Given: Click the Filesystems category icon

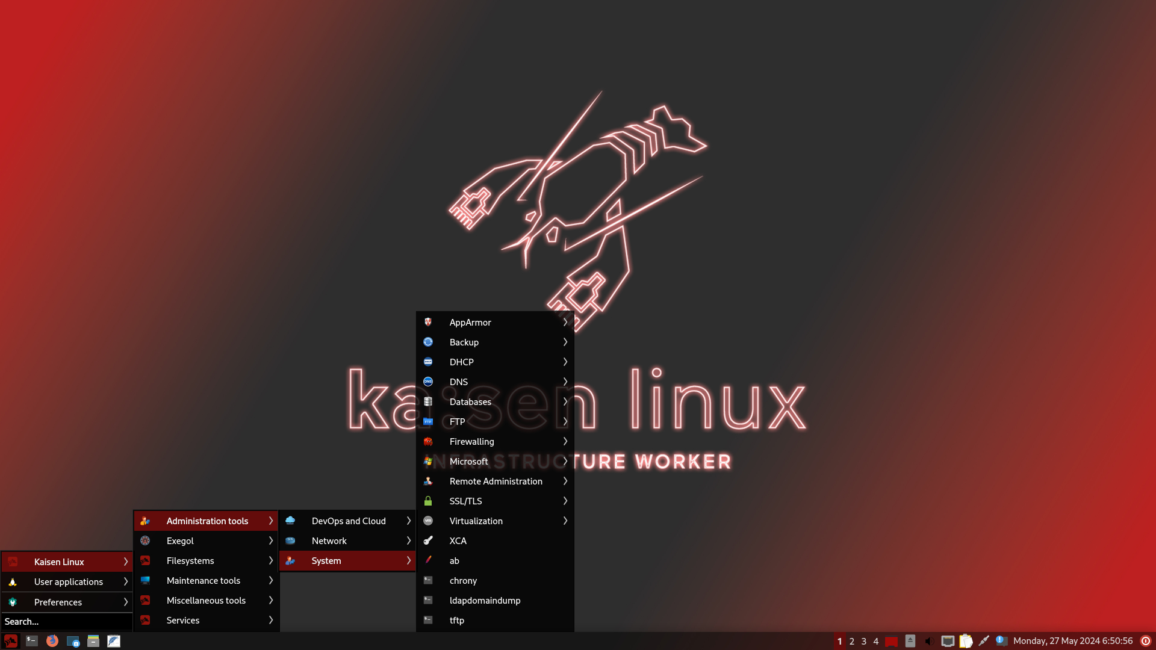Looking at the screenshot, I should point(145,560).
